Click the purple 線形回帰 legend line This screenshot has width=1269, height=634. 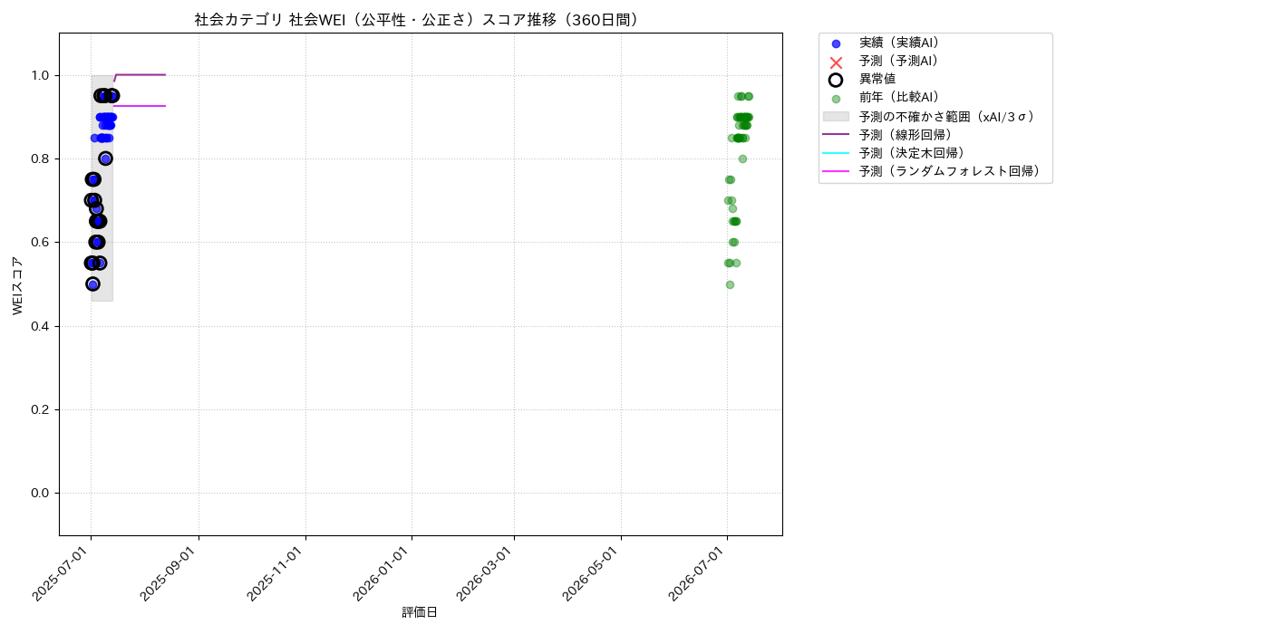(x=836, y=134)
